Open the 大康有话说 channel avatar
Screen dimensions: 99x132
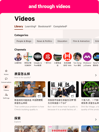point(57,57)
